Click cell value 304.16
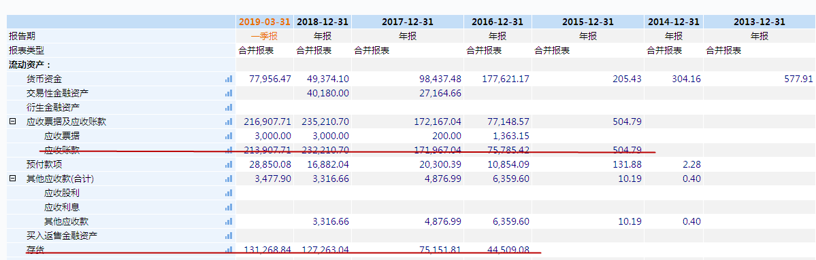 click(x=686, y=79)
